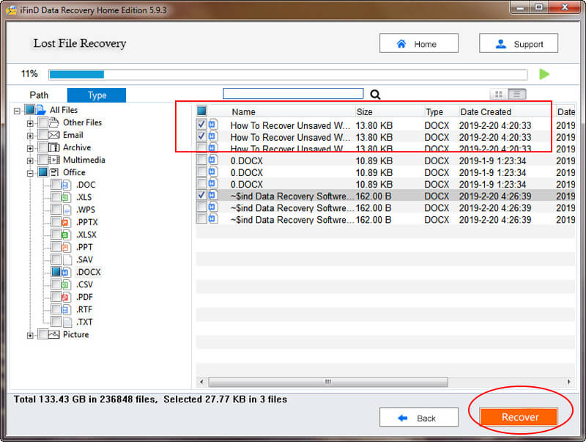
Task: Click the .WPS file type icon
Action: 67,210
